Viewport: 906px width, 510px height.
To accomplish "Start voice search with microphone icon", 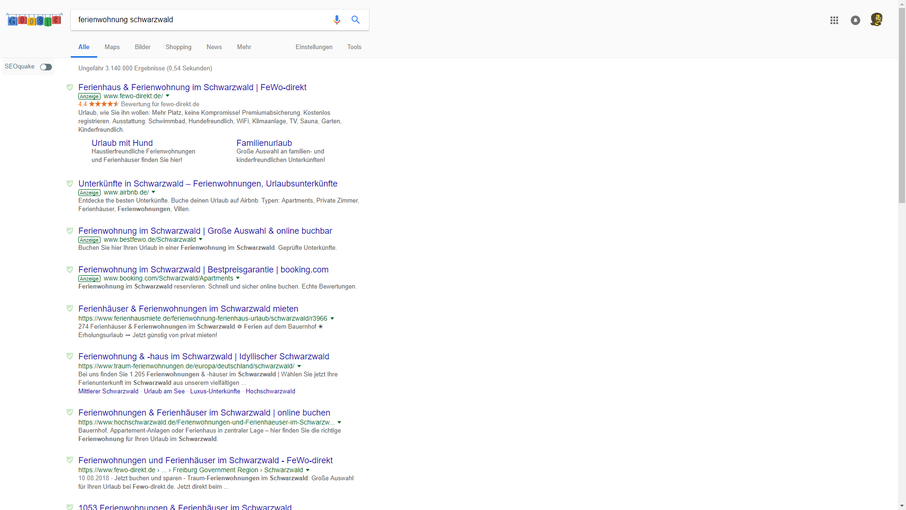I will pos(336,20).
